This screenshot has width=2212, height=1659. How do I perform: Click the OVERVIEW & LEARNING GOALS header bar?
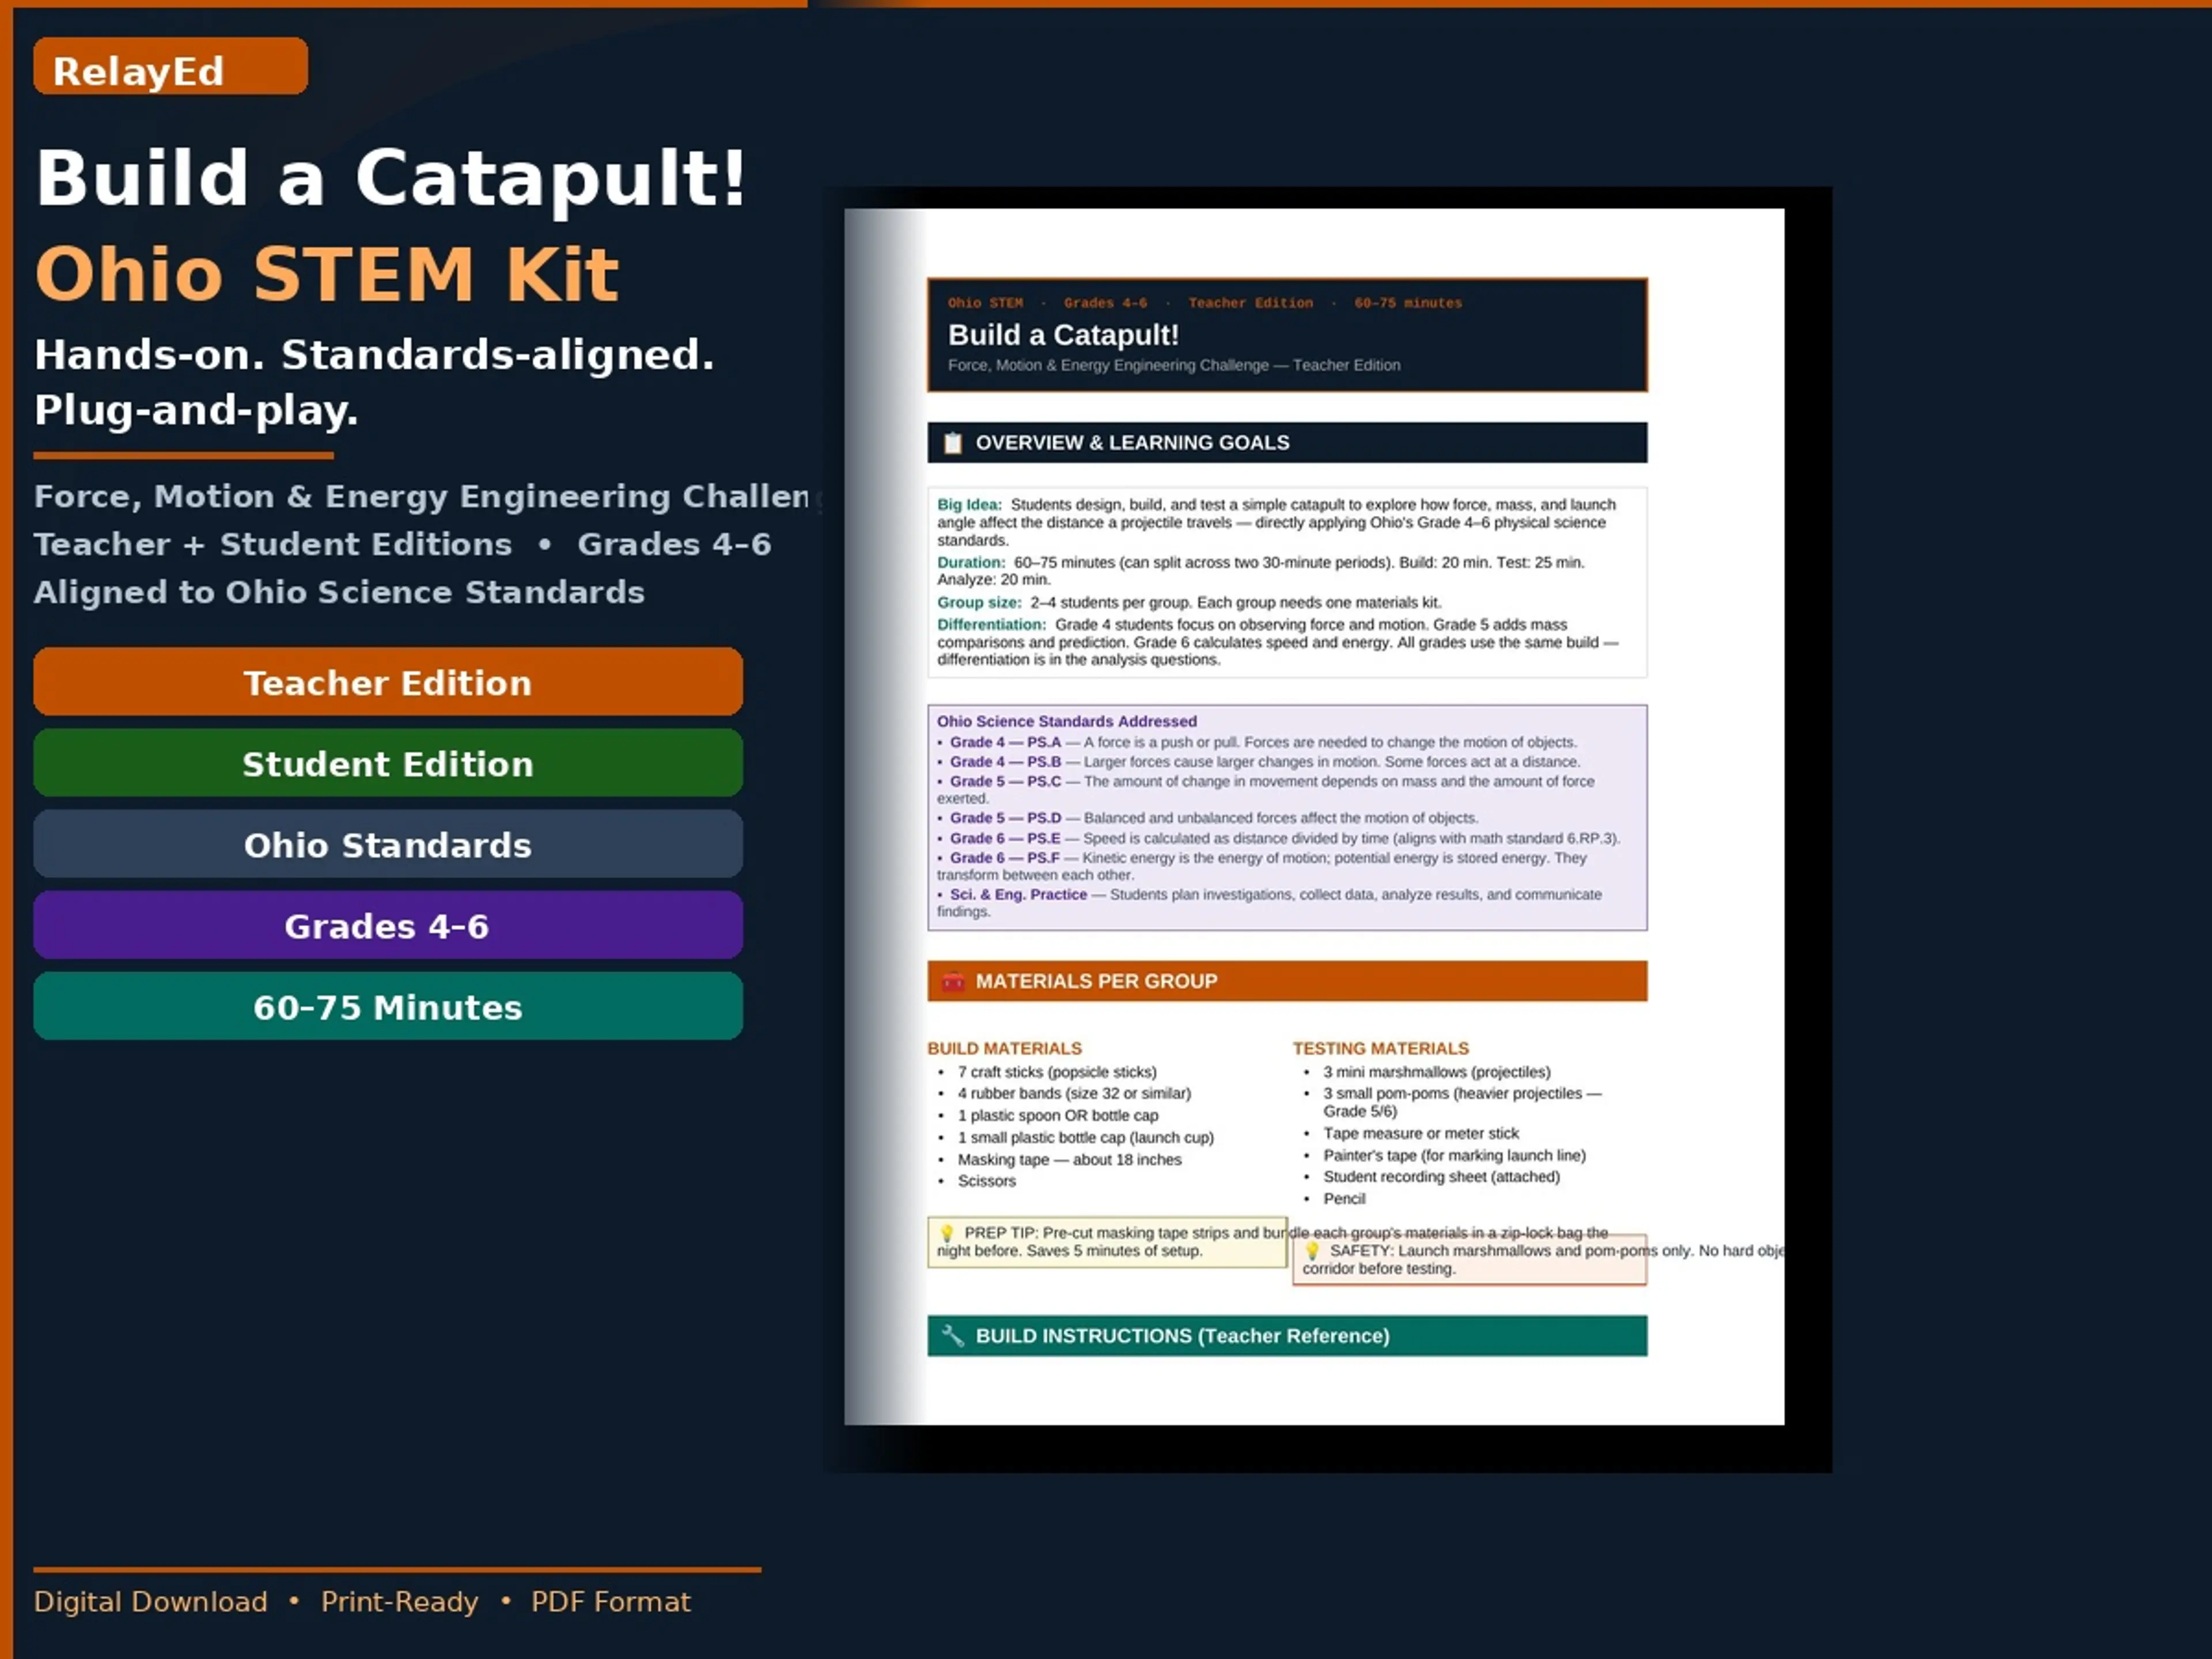[1286, 442]
